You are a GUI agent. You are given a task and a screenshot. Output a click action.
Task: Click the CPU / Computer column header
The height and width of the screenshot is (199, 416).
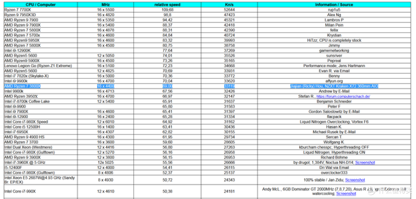pos(40,5)
